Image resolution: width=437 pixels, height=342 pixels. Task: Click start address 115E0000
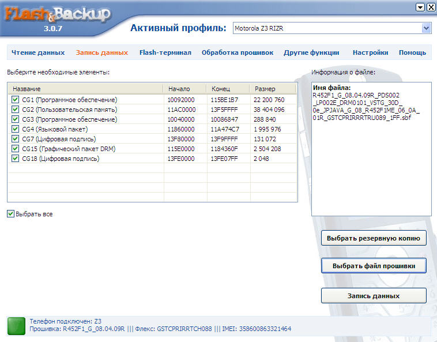(x=181, y=149)
